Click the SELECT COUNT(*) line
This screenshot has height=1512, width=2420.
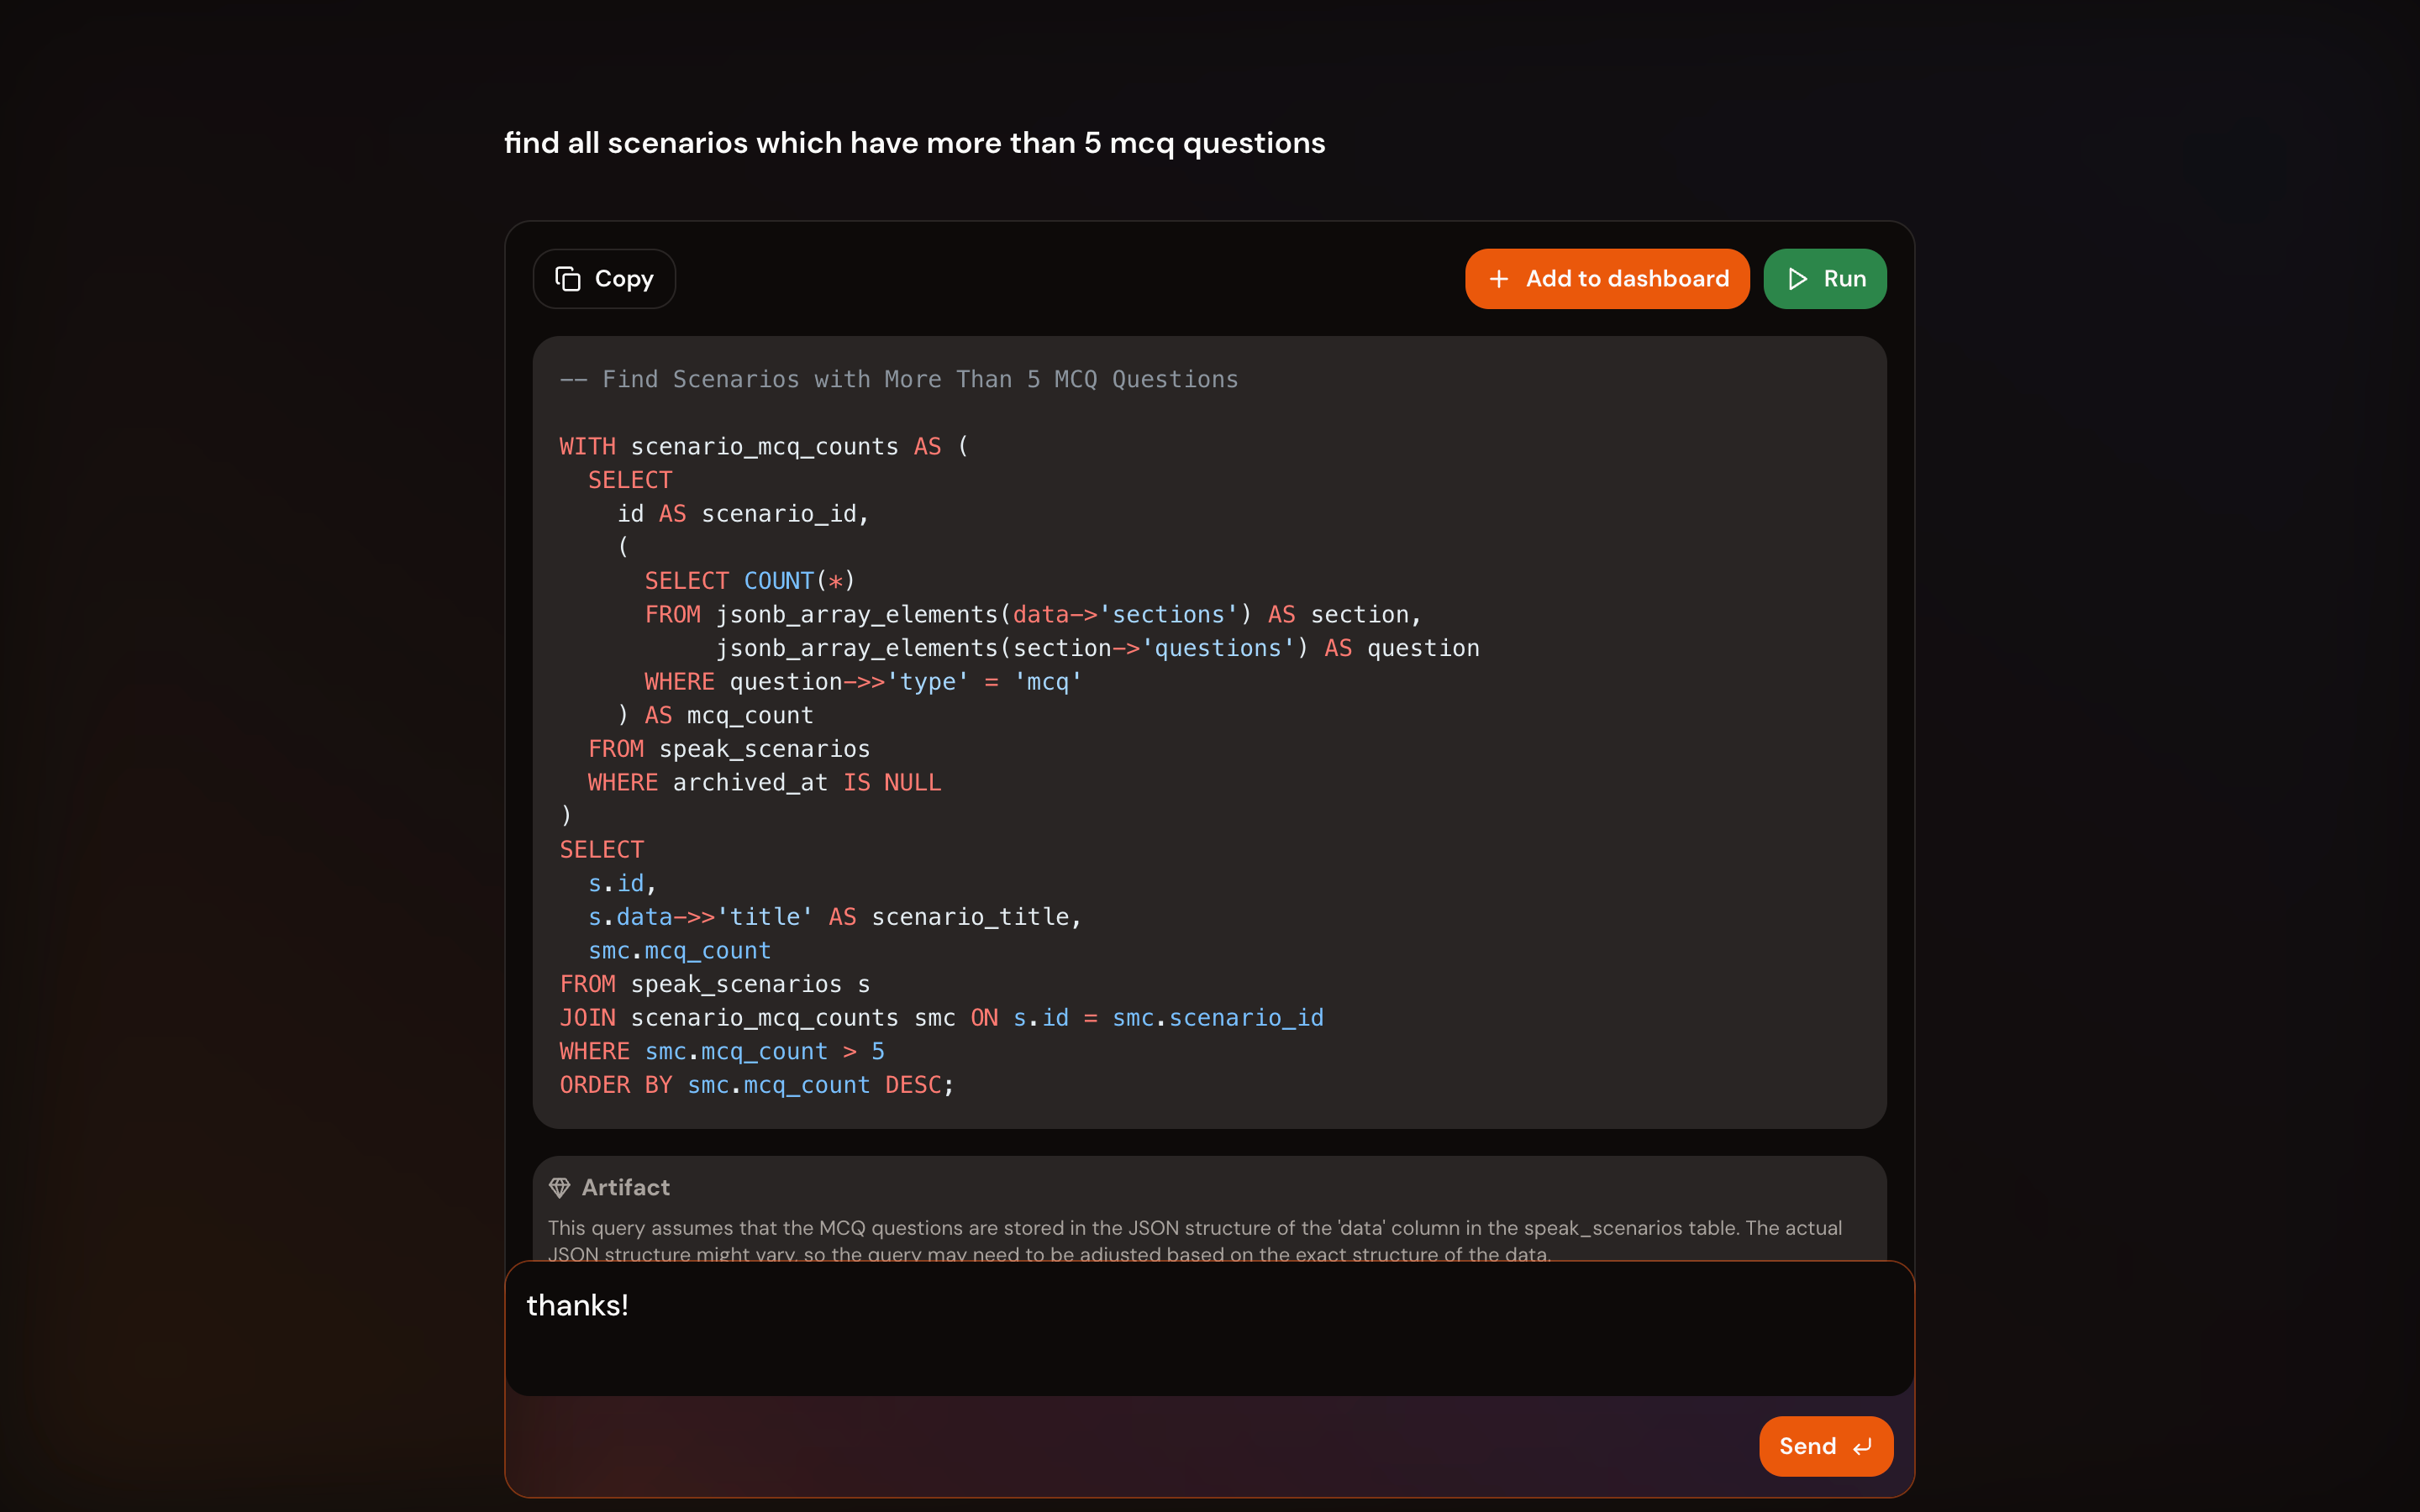[749, 581]
